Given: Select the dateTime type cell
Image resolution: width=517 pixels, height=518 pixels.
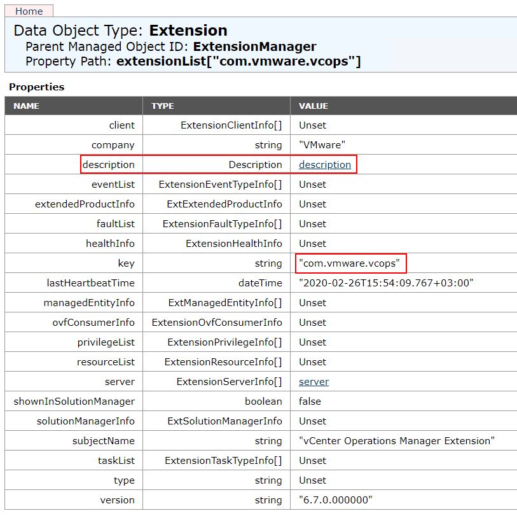Looking at the screenshot, I should coord(260,283).
